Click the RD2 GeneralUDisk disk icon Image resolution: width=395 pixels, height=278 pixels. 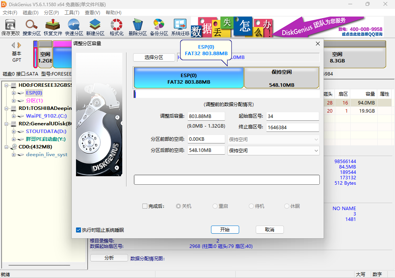pyautogui.click(x=14, y=124)
